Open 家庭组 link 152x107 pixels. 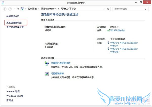[x=10, y=100]
